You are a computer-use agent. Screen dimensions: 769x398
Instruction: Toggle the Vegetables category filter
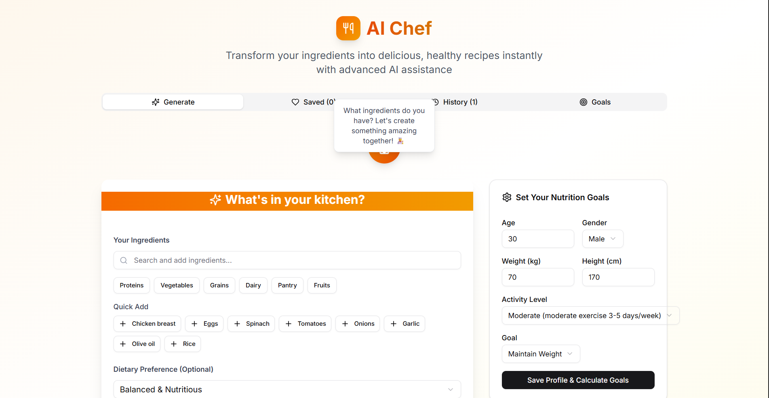coord(177,285)
